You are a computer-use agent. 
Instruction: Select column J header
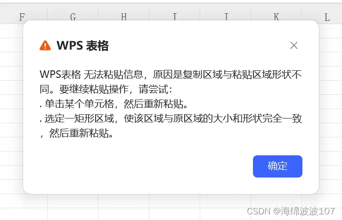[x=225, y=15]
